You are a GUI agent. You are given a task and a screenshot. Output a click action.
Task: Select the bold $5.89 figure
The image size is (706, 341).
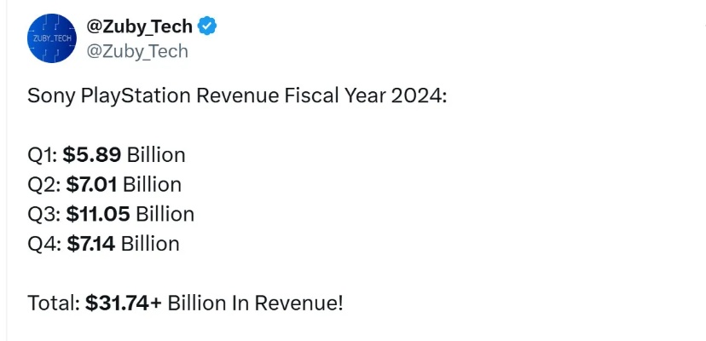point(92,155)
